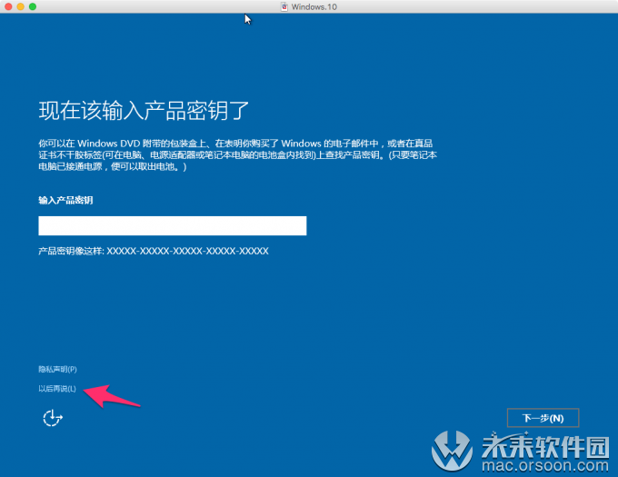618x477 pixels.
Task: Click the Windows 10 title bar document icon
Action: click(284, 6)
